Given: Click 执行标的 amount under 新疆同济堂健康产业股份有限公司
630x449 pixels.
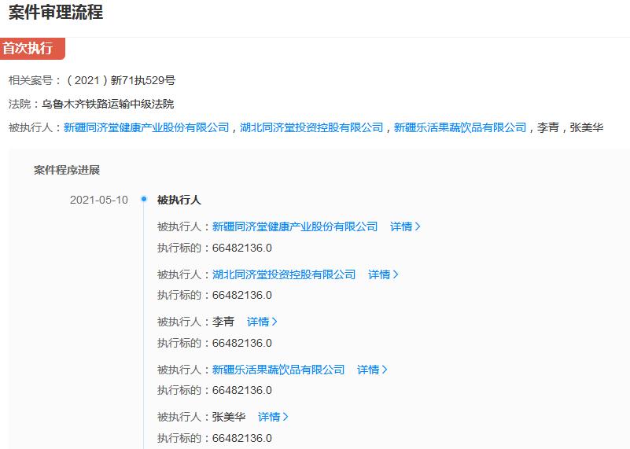Looking at the screenshot, I should (x=242, y=248).
